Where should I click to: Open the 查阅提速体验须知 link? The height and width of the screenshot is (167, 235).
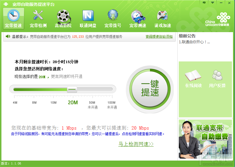(159, 37)
